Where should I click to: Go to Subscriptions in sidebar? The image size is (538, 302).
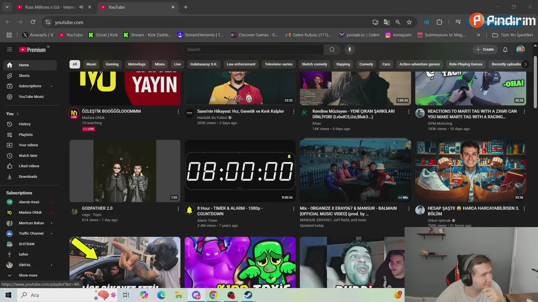pyautogui.click(x=29, y=86)
